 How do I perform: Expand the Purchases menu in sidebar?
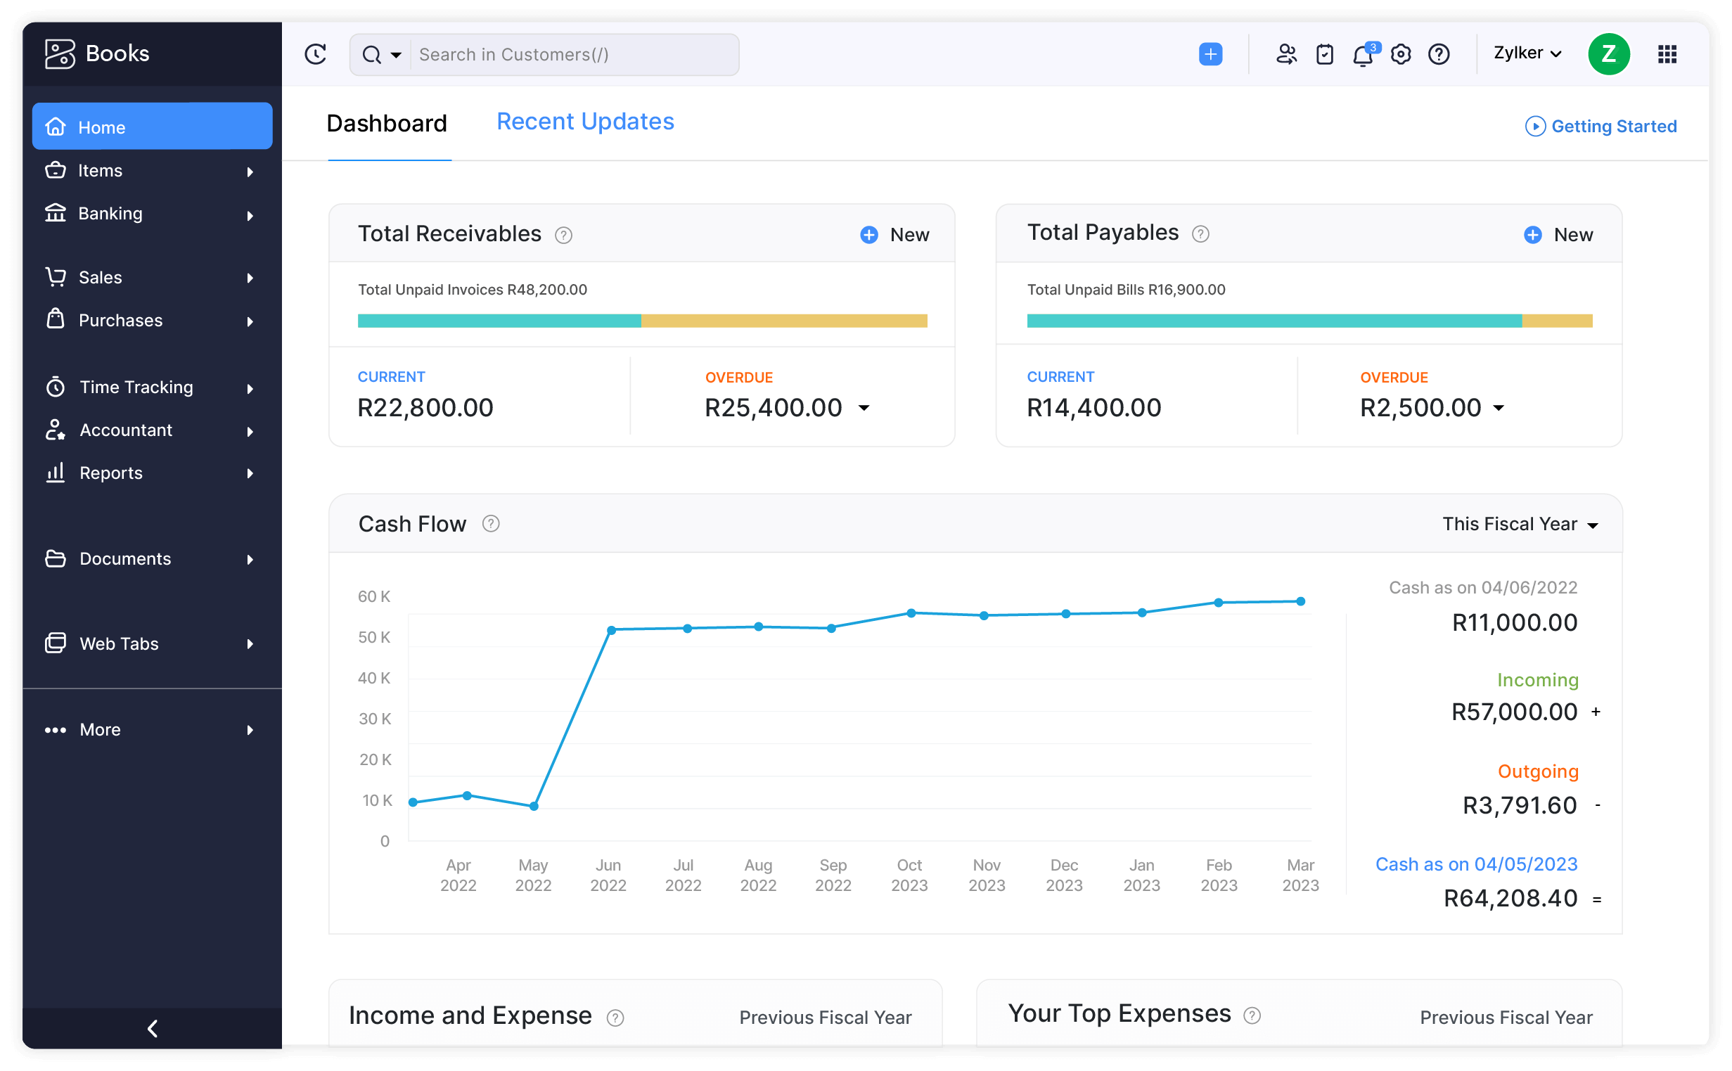click(120, 320)
